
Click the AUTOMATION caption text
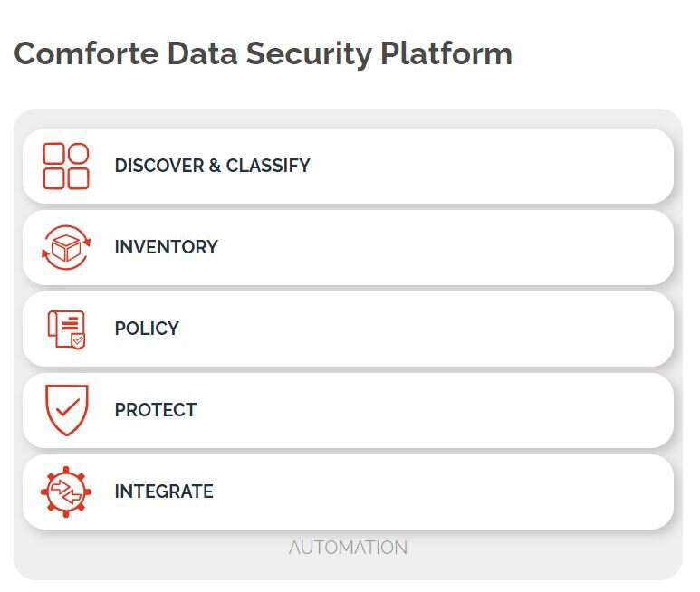coord(349,548)
